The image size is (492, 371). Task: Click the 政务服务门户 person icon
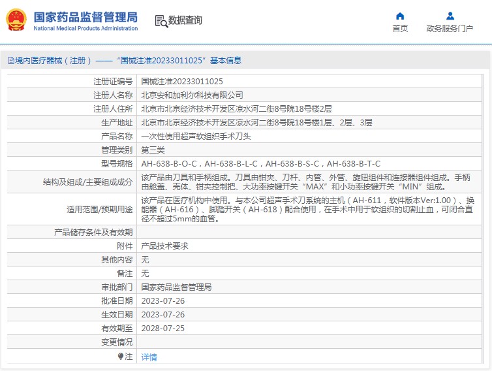[450, 16]
